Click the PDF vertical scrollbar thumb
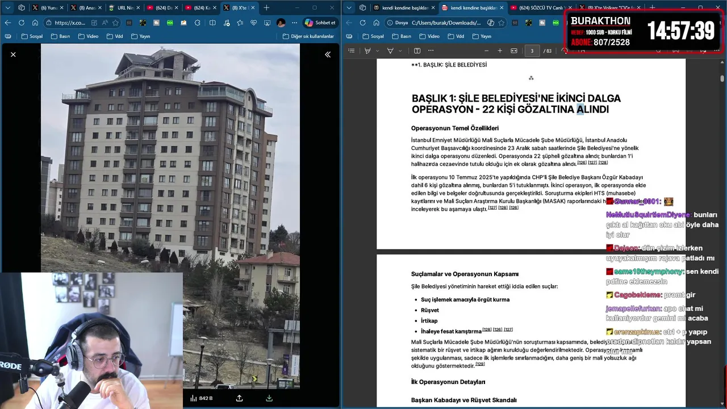This screenshot has width=727, height=409. point(722,78)
